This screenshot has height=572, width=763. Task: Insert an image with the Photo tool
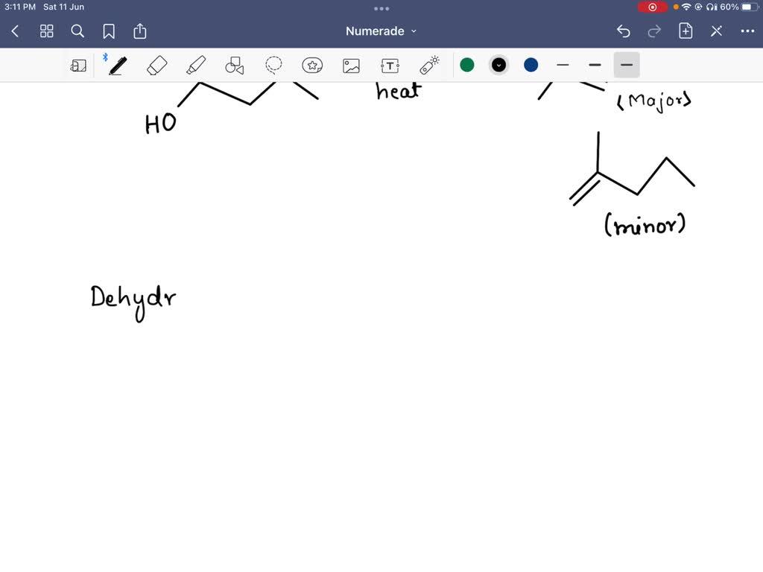tap(351, 66)
